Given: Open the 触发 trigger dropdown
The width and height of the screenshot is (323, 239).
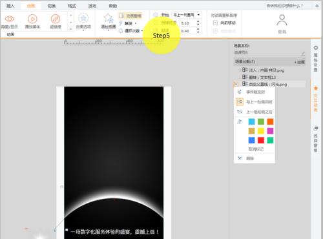Looking at the screenshot, I should [128, 23].
